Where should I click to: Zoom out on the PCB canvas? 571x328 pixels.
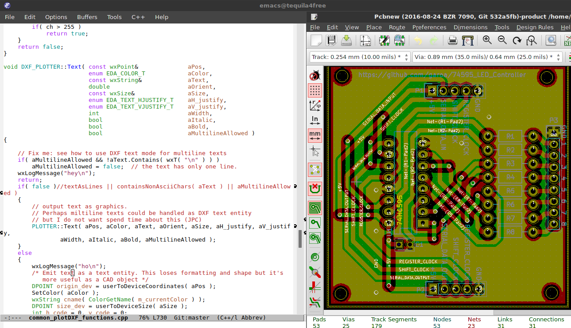click(502, 41)
